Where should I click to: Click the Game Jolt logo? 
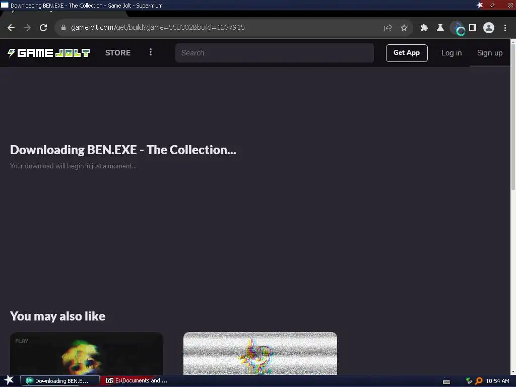click(x=49, y=53)
